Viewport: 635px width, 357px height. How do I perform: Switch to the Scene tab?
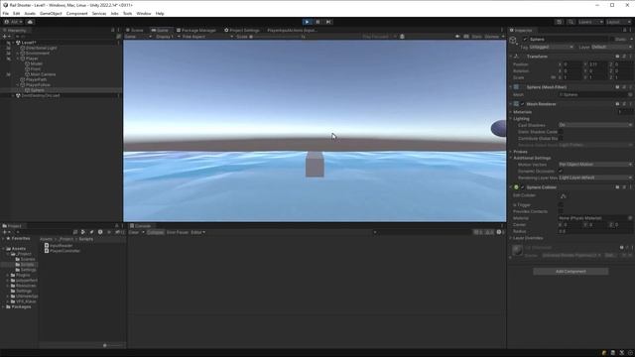tap(135, 30)
